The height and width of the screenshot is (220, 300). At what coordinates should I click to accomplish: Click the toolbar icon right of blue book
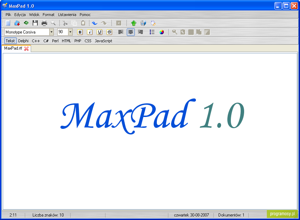pyautogui.click(x=153, y=23)
